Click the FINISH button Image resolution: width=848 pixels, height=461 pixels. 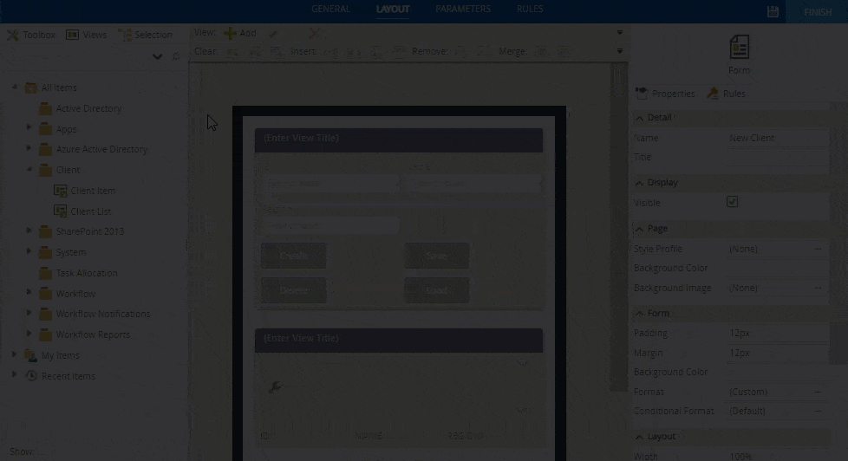817,12
